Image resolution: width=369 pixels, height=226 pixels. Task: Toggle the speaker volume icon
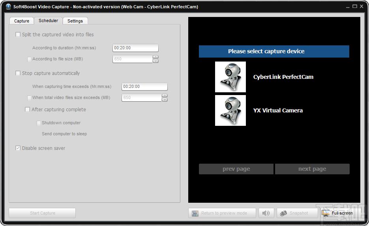coord(266,213)
